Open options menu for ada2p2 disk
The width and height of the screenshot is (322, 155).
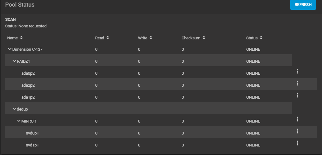297,83
